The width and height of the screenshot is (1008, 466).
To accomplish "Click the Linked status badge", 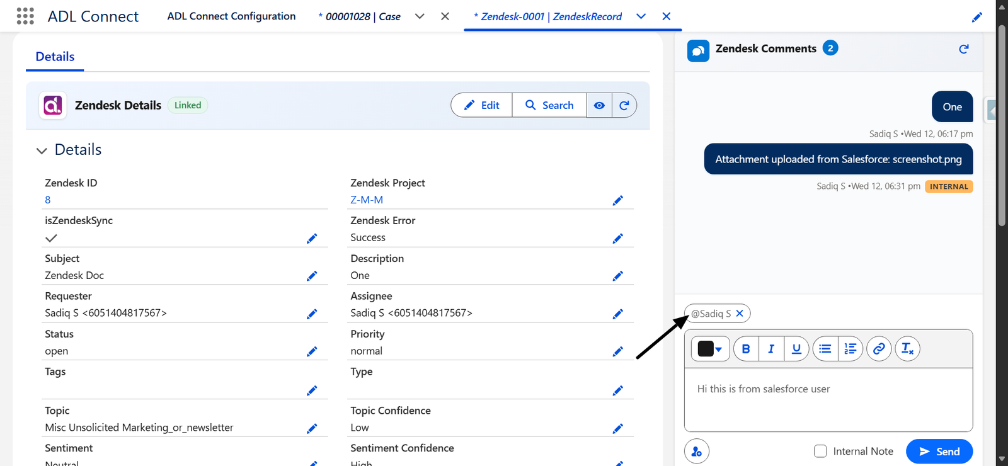I will coord(188,105).
